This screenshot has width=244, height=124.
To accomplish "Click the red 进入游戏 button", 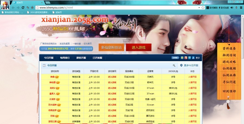I will pyautogui.click(x=139, y=47).
